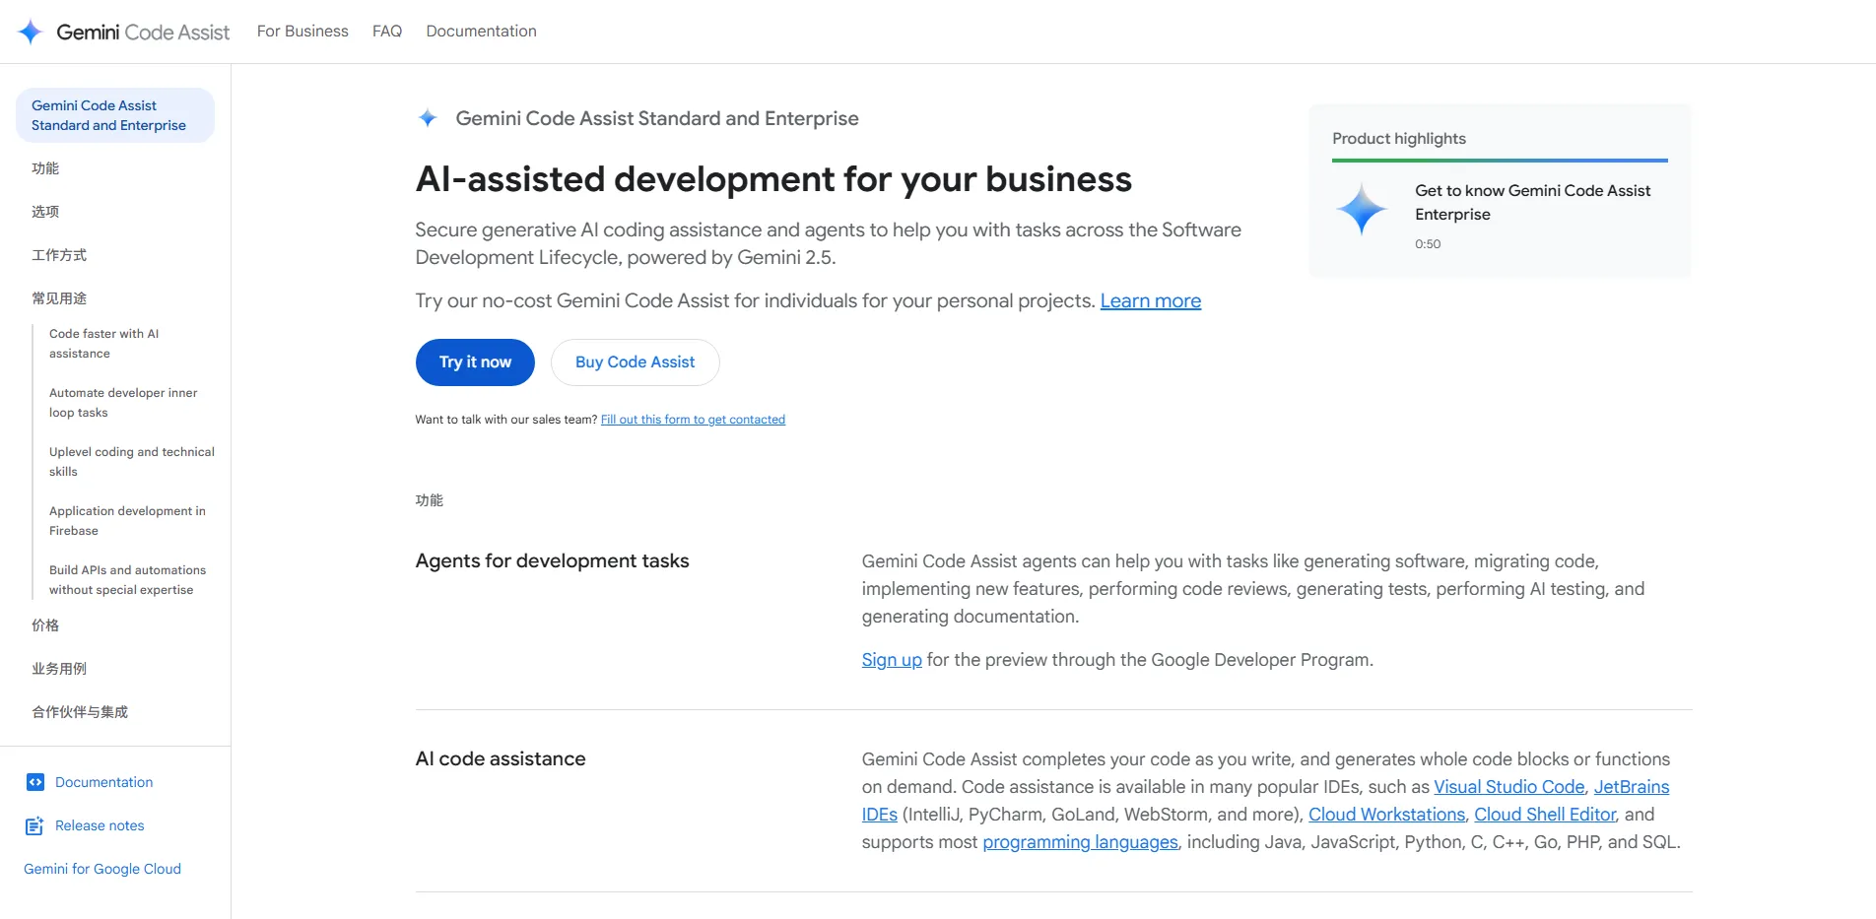The image size is (1876, 919).
Task: Select Code faster with AI assistance
Action: (103, 344)
